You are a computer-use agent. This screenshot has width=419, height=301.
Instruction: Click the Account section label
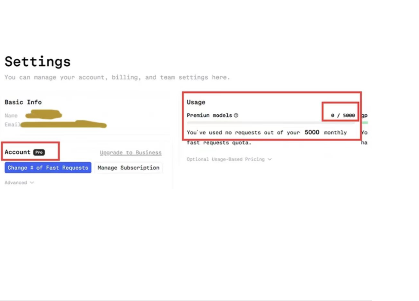click(18, 152)
